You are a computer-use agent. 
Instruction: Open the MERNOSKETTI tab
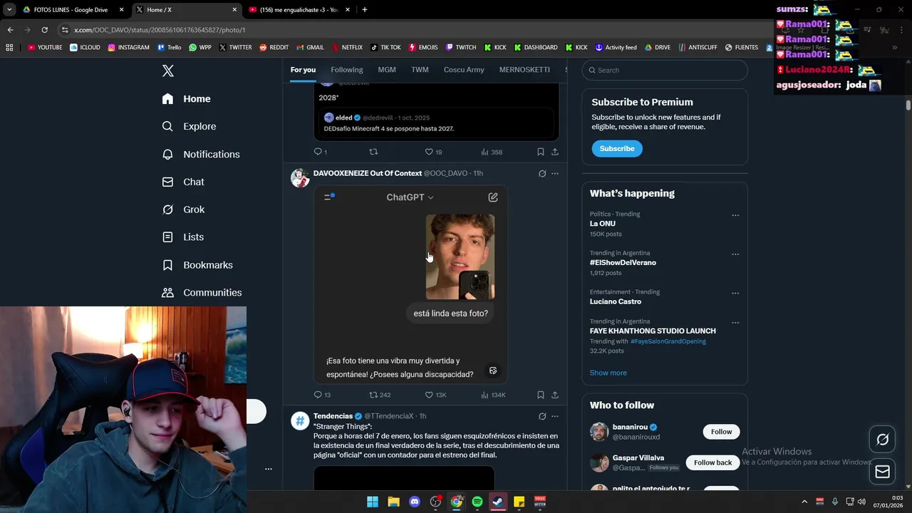(524, 70)
